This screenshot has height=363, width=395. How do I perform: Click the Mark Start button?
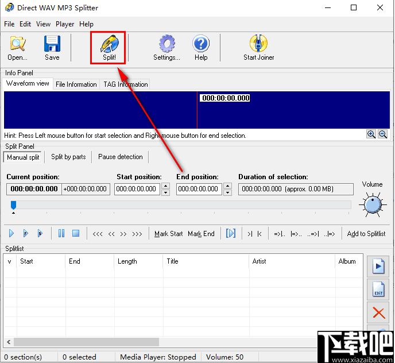(169, 234)
